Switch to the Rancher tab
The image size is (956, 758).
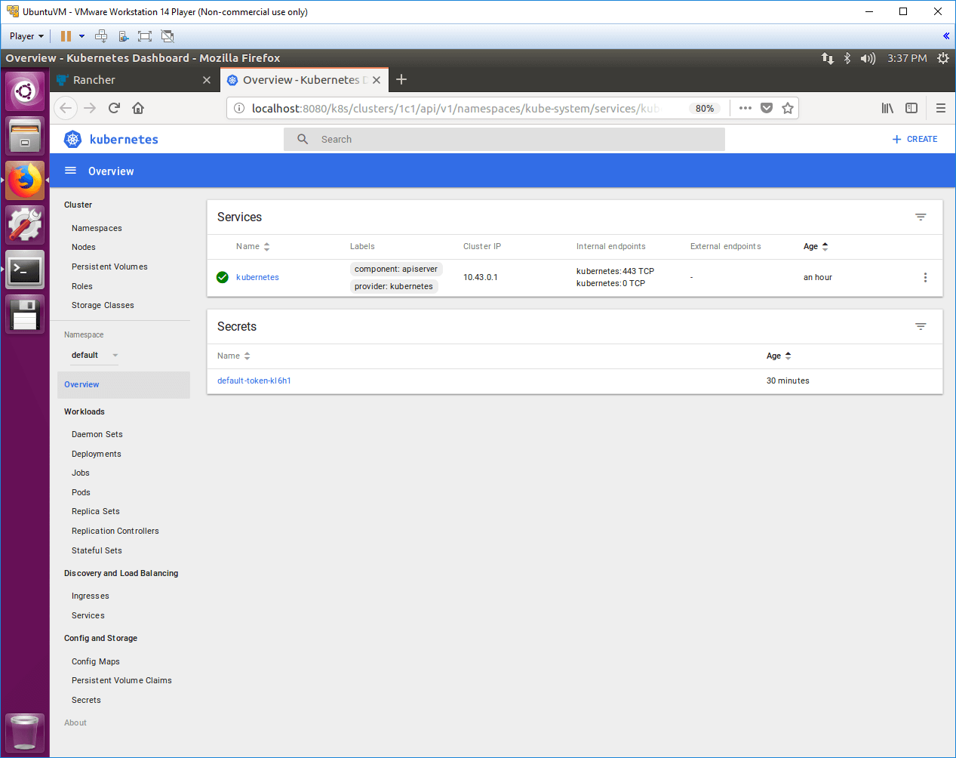coord(134,80)
